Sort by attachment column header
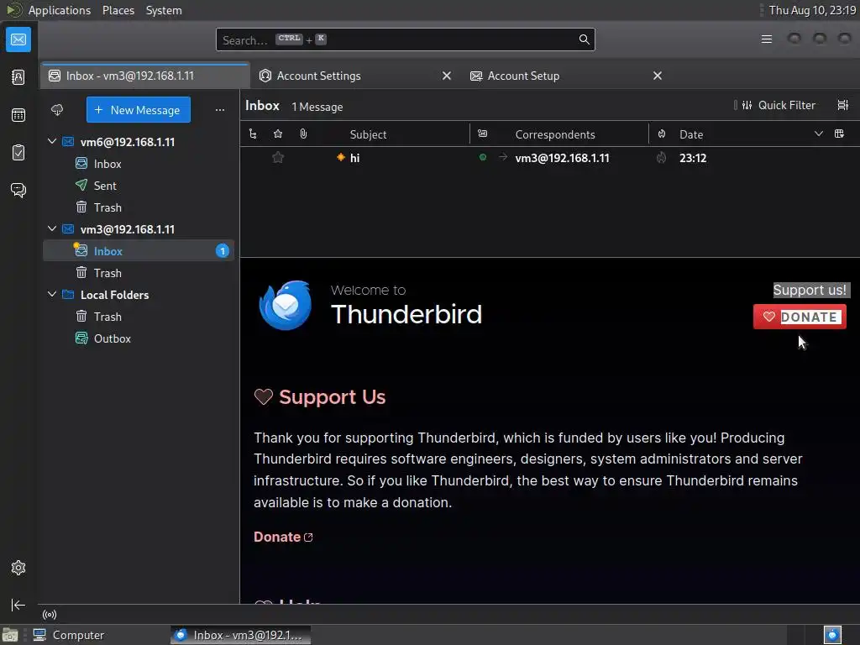 pyautogui.click(x=303, y=134)
